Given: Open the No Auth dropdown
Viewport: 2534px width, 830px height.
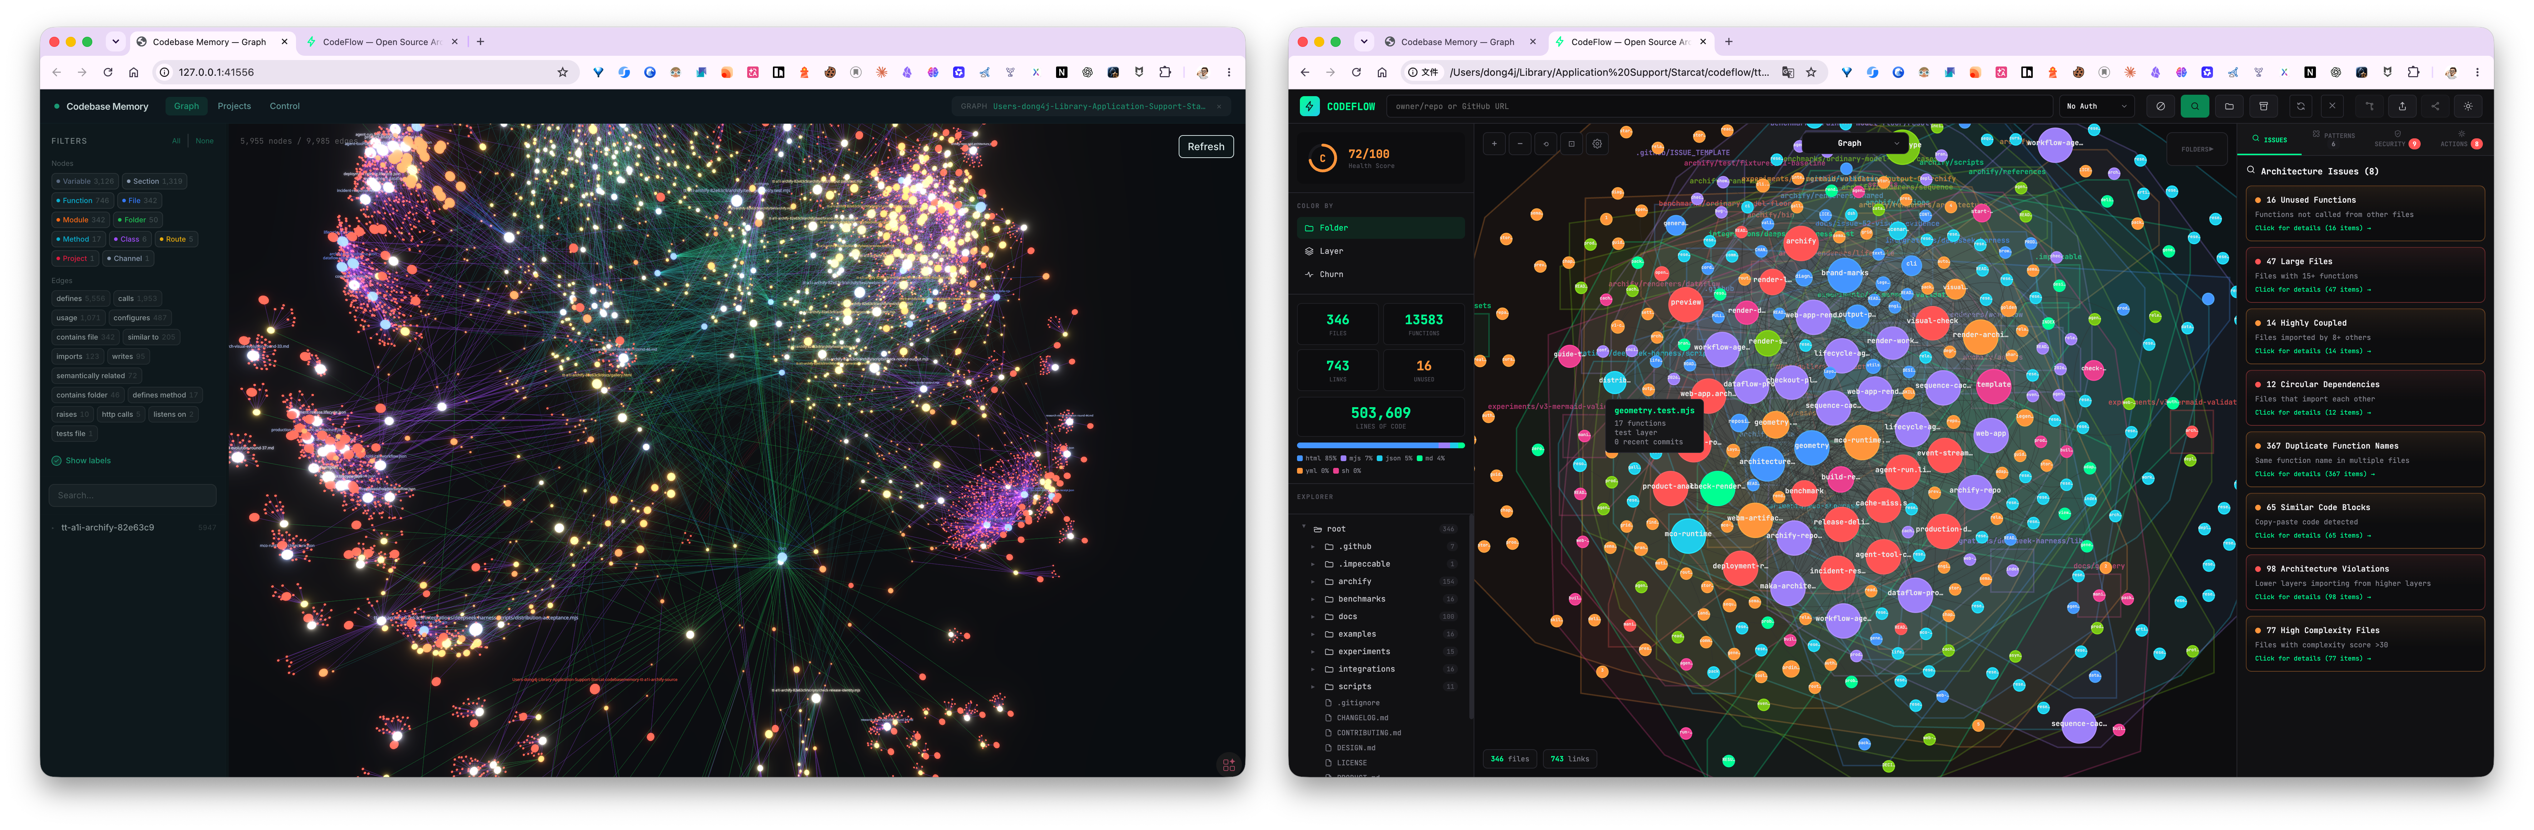Looking at the screenshot, I should pyautogui.click(x=2097, y=106).
